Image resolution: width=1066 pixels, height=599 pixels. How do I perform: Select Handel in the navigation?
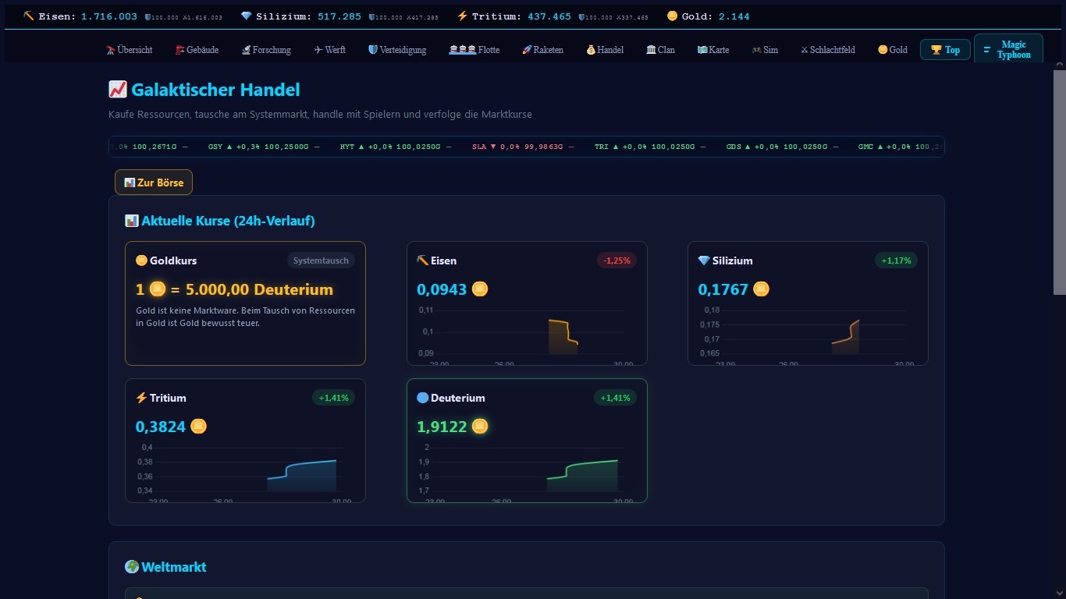[x=605, y=50]
